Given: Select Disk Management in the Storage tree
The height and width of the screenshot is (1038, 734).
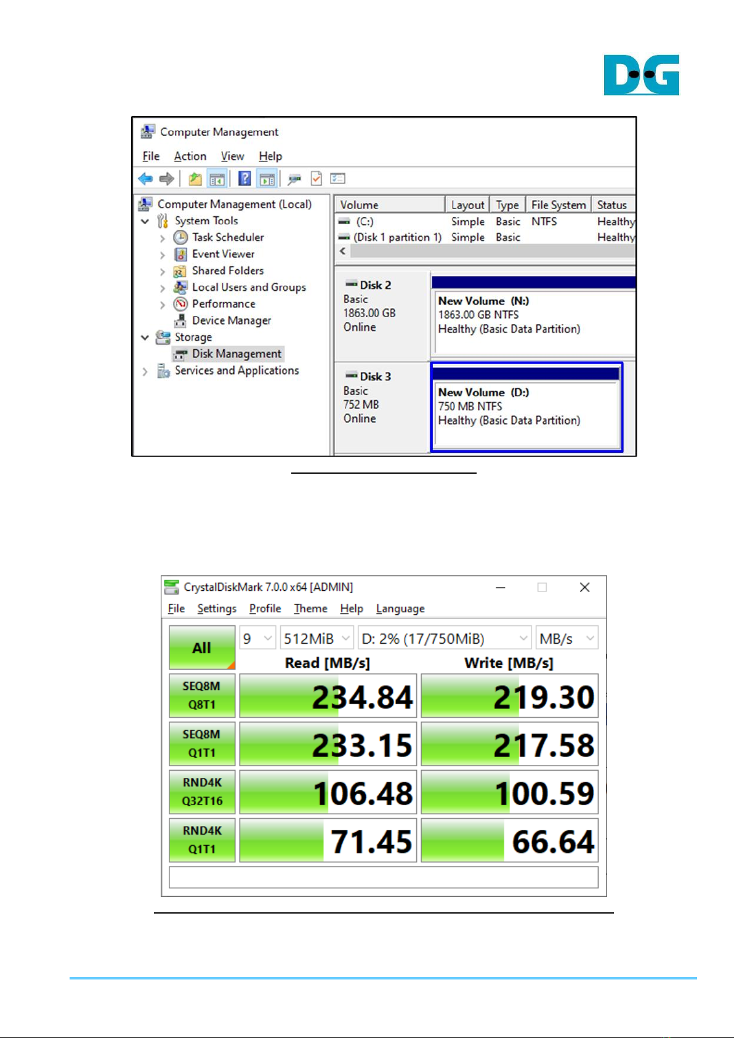Looking at the screenshot, I should 236,354.
